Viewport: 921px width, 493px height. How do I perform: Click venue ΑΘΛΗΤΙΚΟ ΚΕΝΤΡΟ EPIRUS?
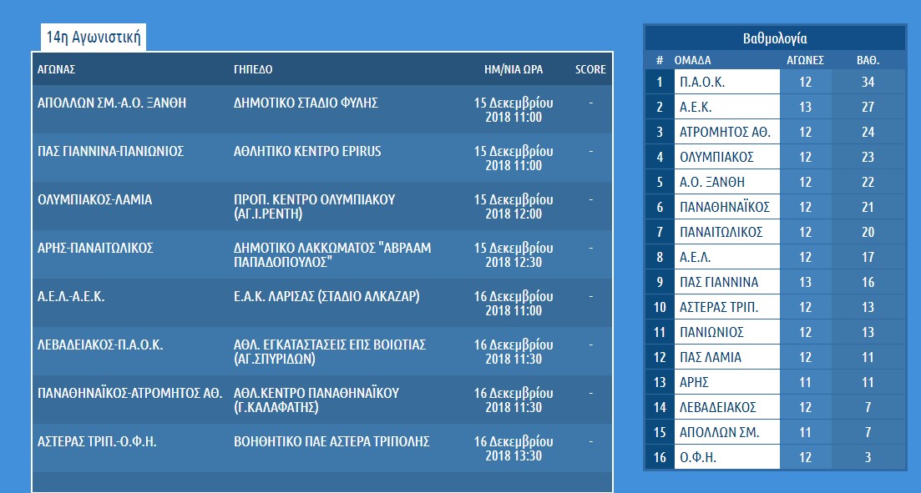[x=307, y=152]
